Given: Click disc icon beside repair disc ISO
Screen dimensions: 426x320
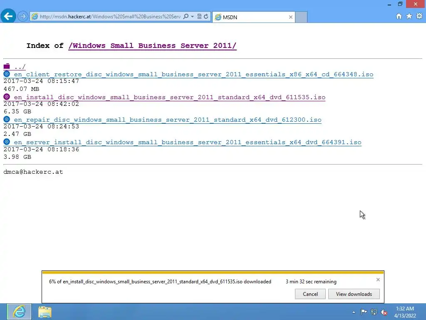Looking at the screenshot, I should point(7,120).
